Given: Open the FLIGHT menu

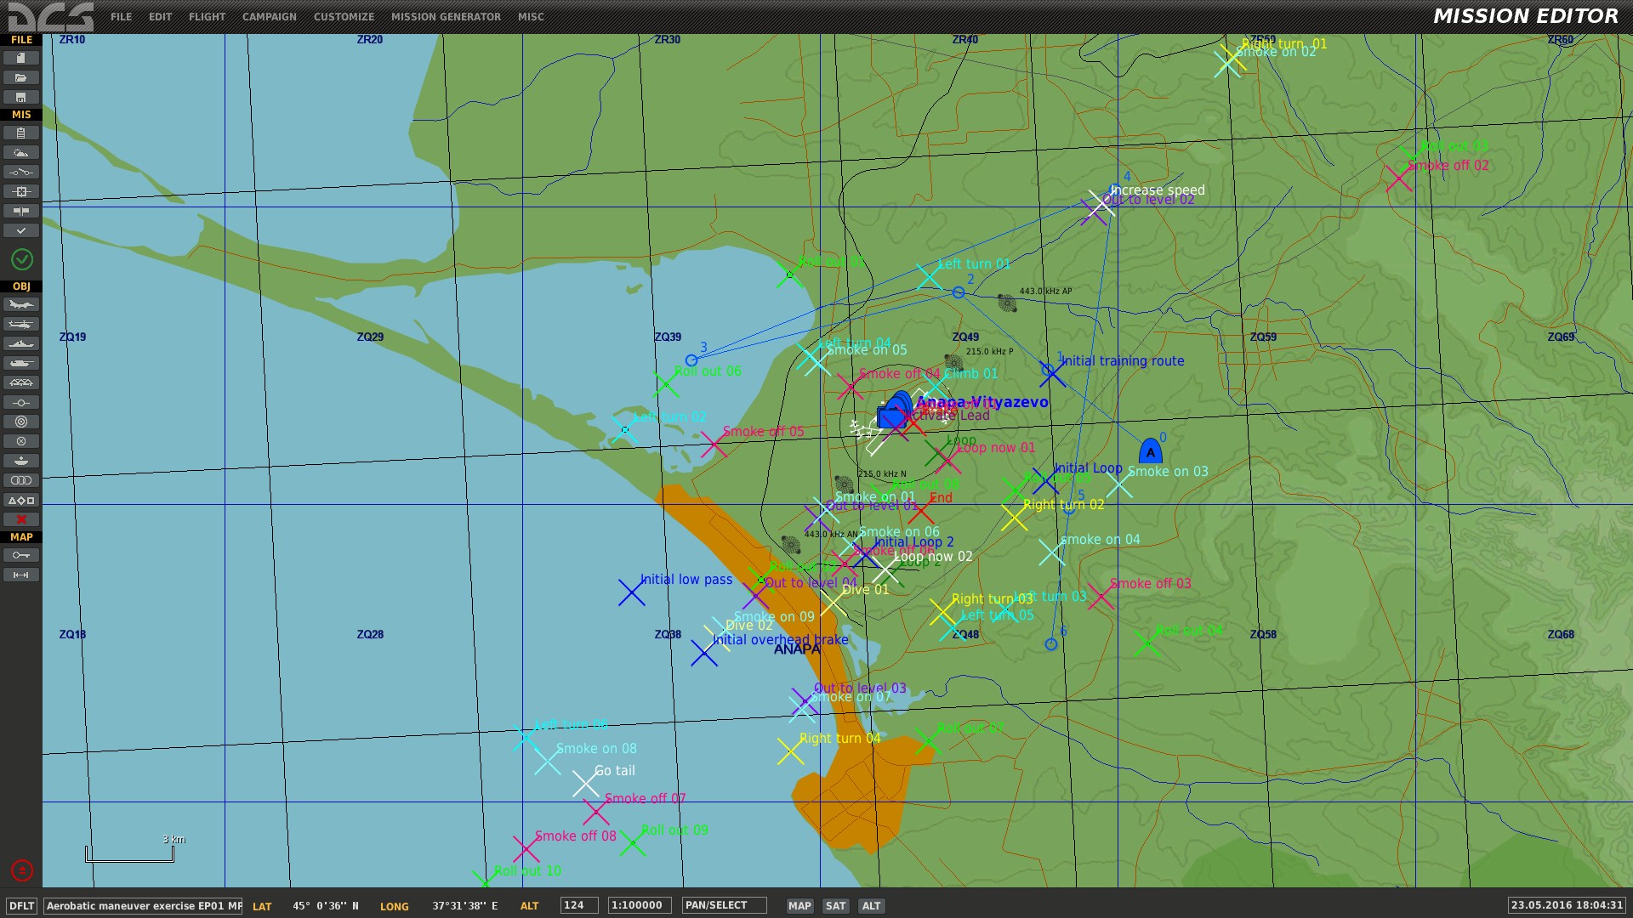Looking at the screenshot, I should pos(207,16).
